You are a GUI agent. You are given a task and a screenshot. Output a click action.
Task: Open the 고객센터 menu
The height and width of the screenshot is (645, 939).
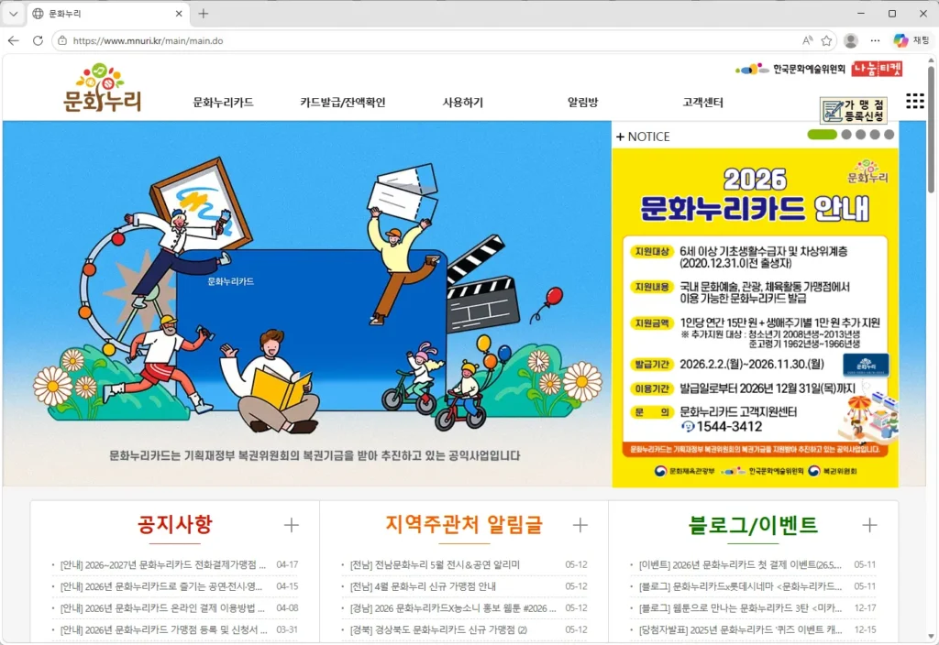[x=702, y=103]
